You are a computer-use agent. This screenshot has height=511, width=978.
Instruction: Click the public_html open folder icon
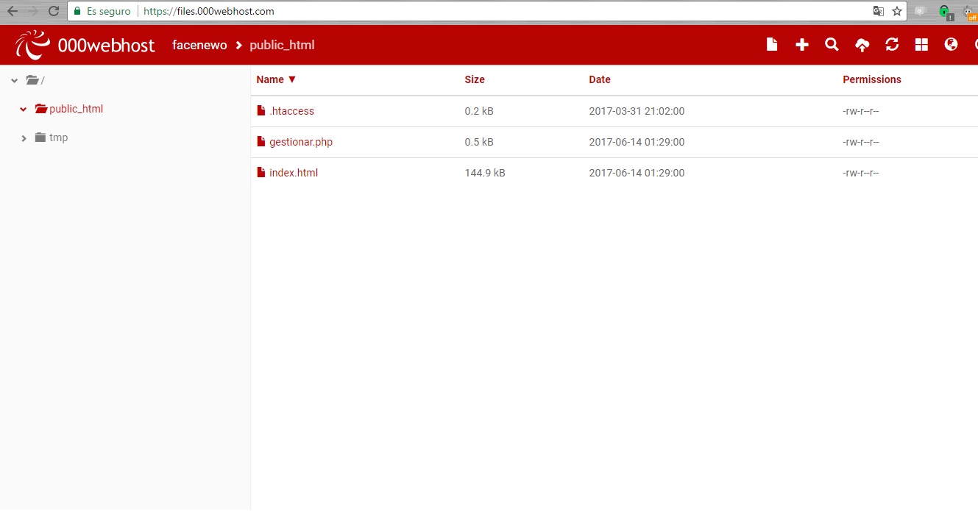point(41,109)
